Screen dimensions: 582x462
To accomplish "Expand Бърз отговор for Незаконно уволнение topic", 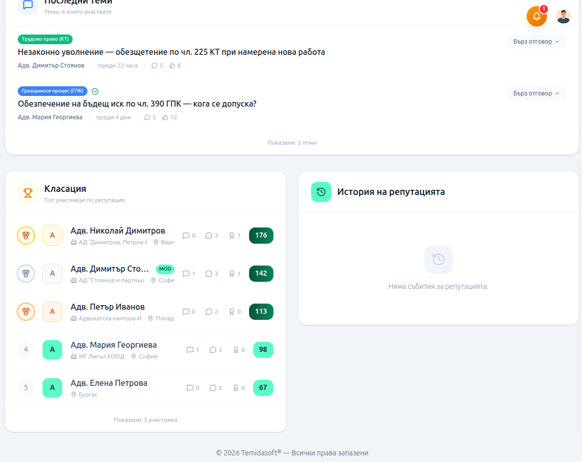I will (536, 42).
